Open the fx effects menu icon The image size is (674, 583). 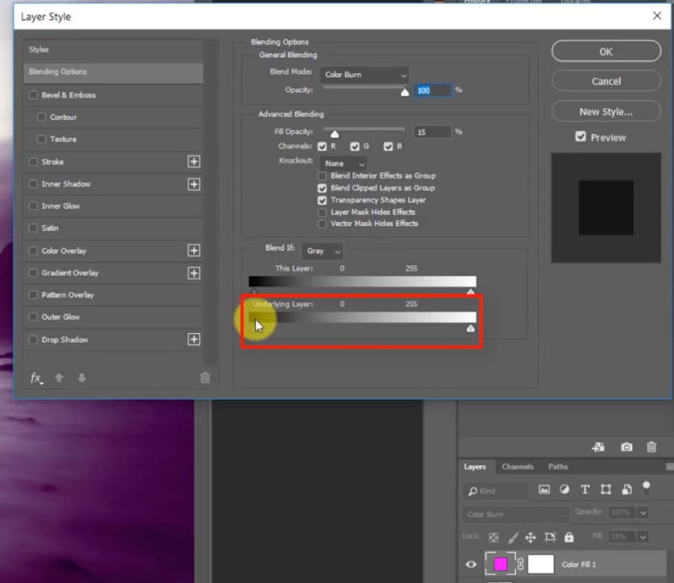coord(36,378)
